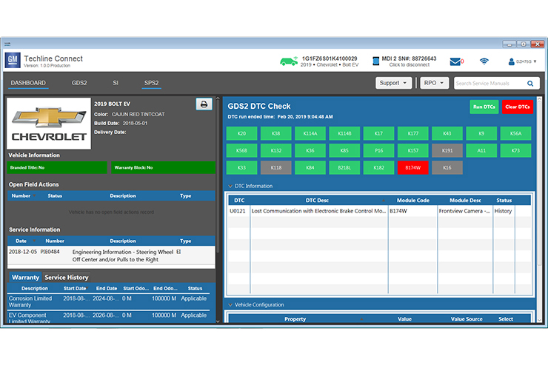Open the mail messages icon

click(455, 61)
